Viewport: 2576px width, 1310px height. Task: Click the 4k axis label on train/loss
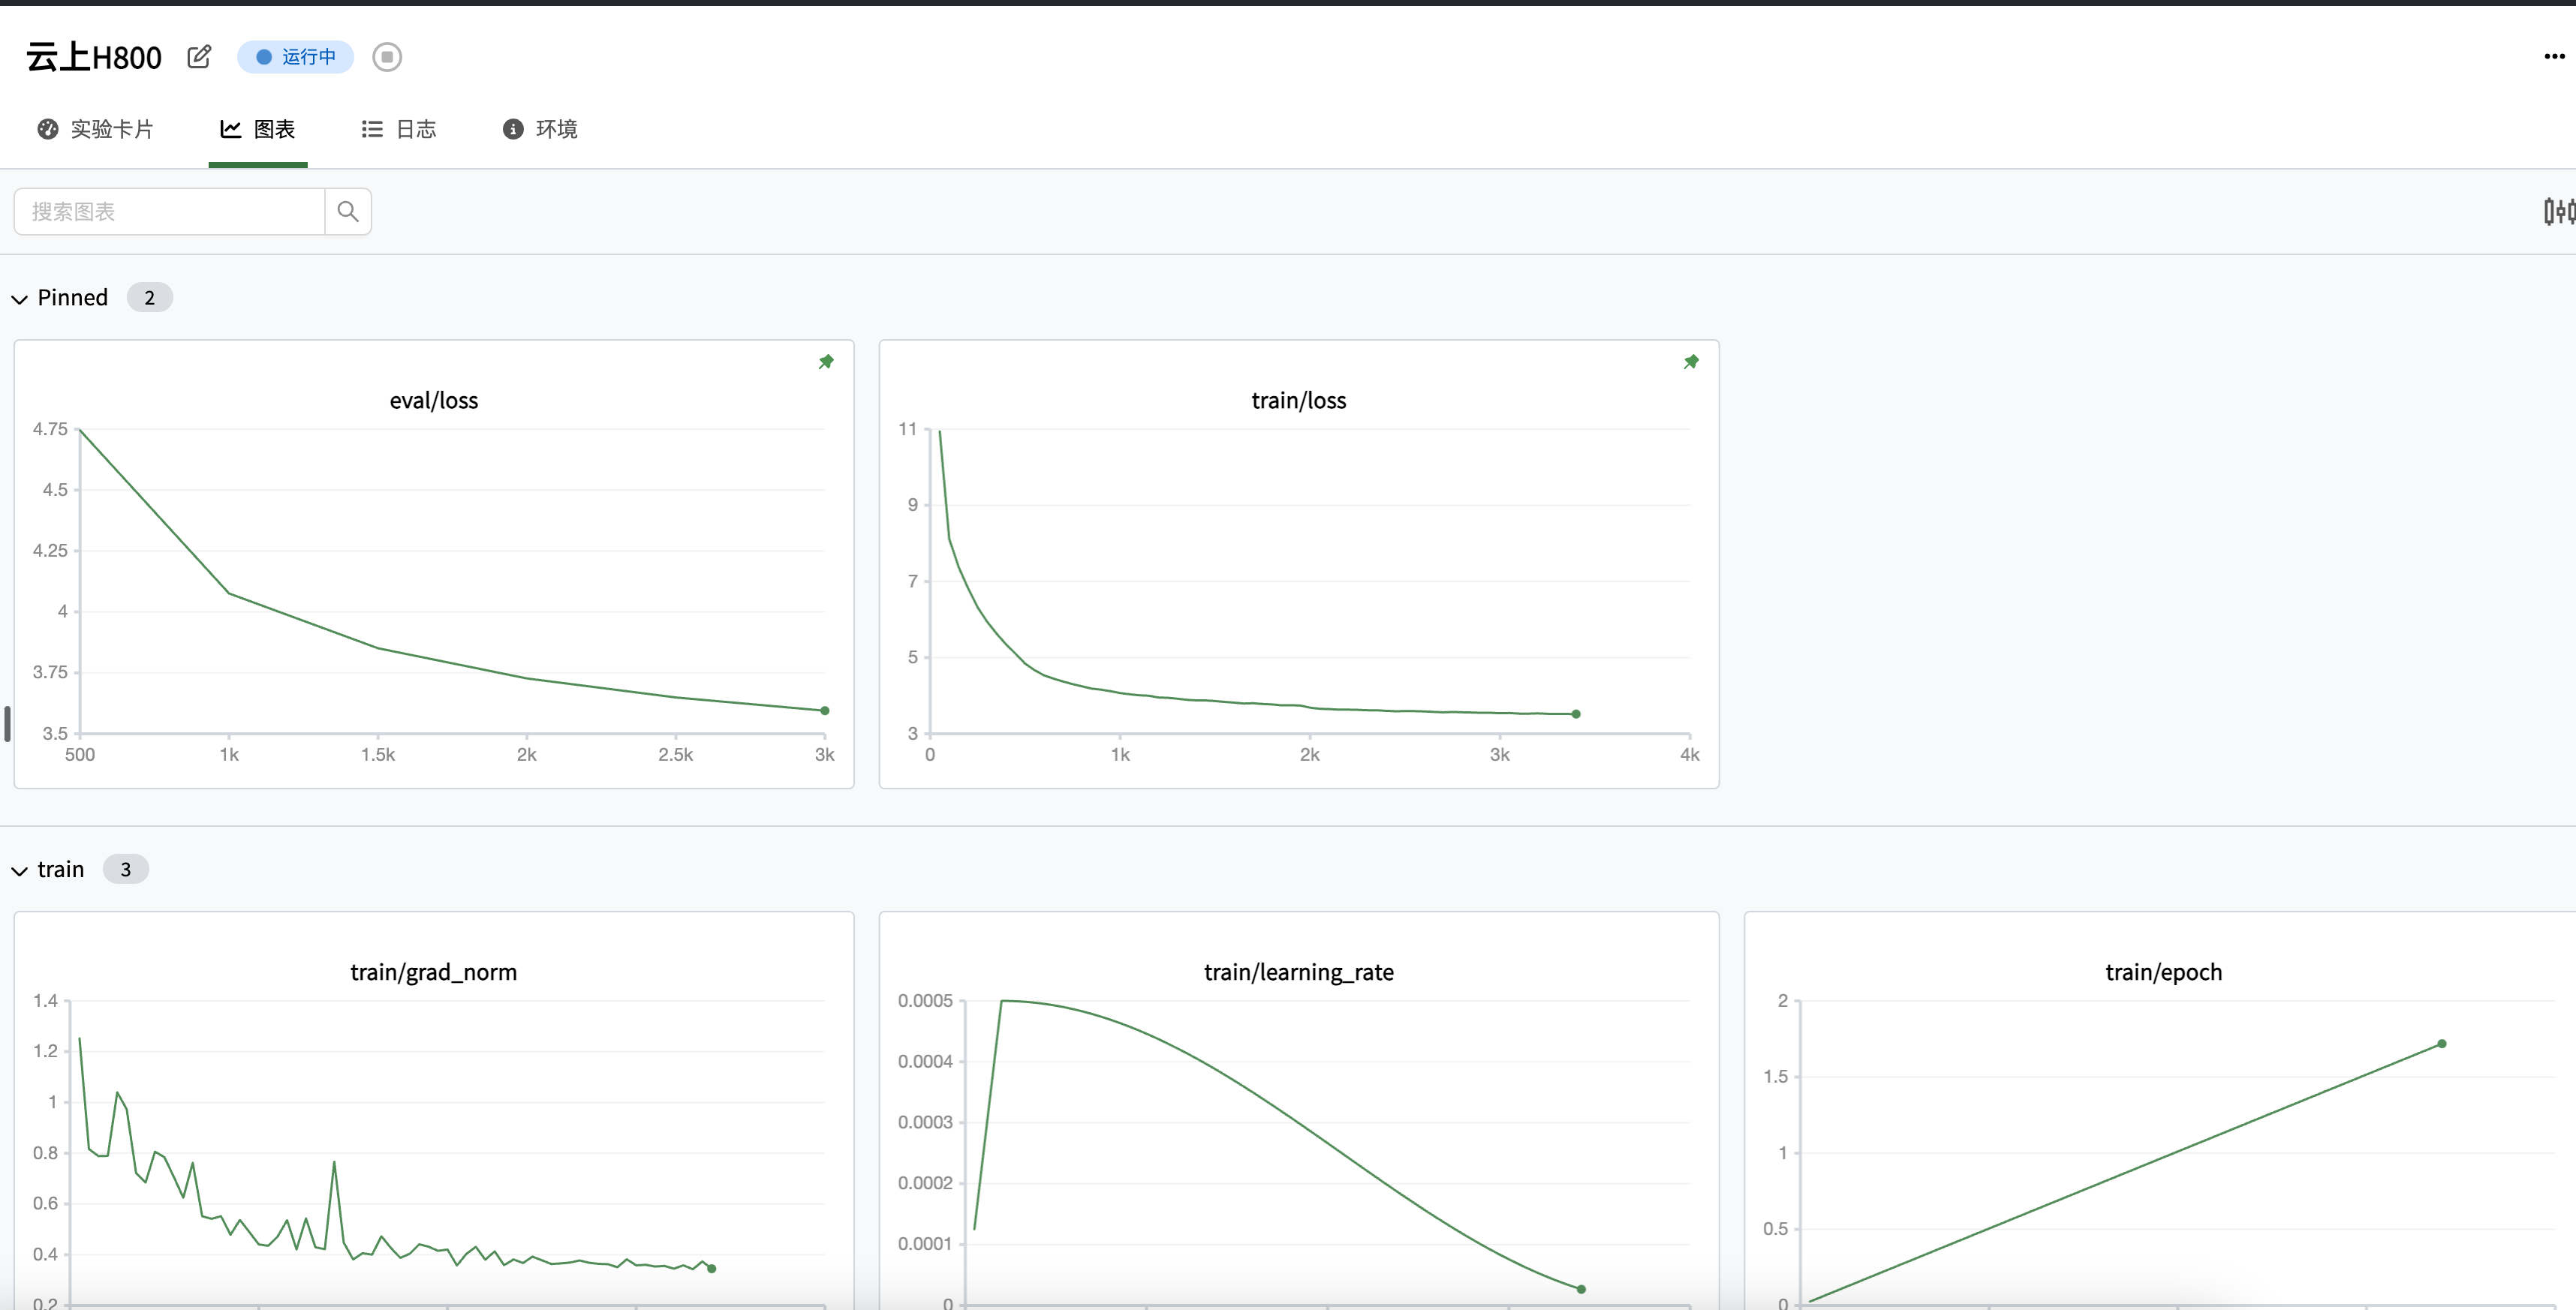tap(1690, 755)
